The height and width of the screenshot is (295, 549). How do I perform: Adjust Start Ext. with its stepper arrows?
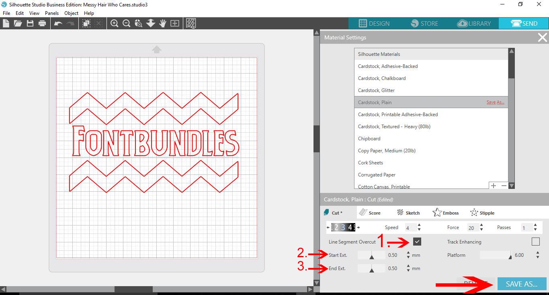point(408,255)
